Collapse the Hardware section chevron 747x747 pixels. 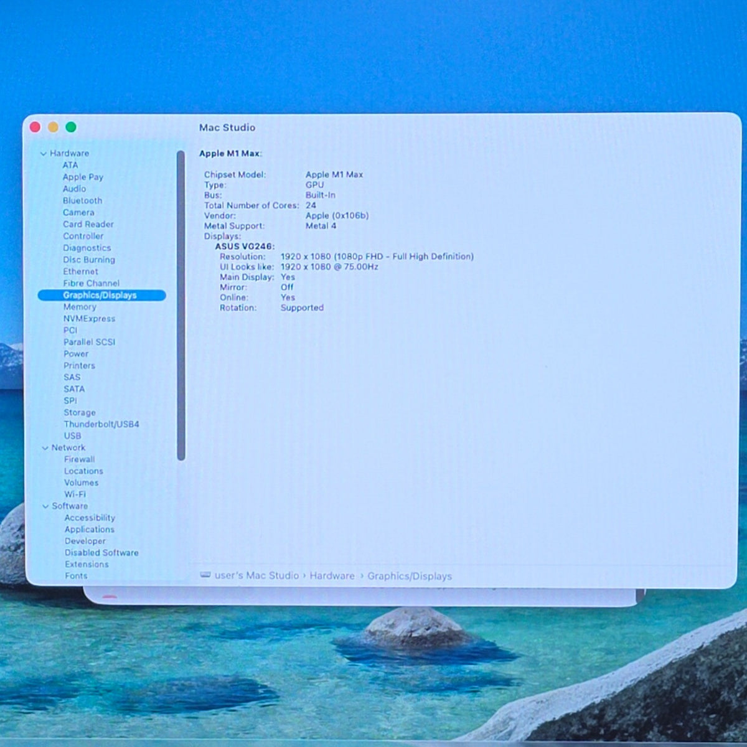(44, 154)
